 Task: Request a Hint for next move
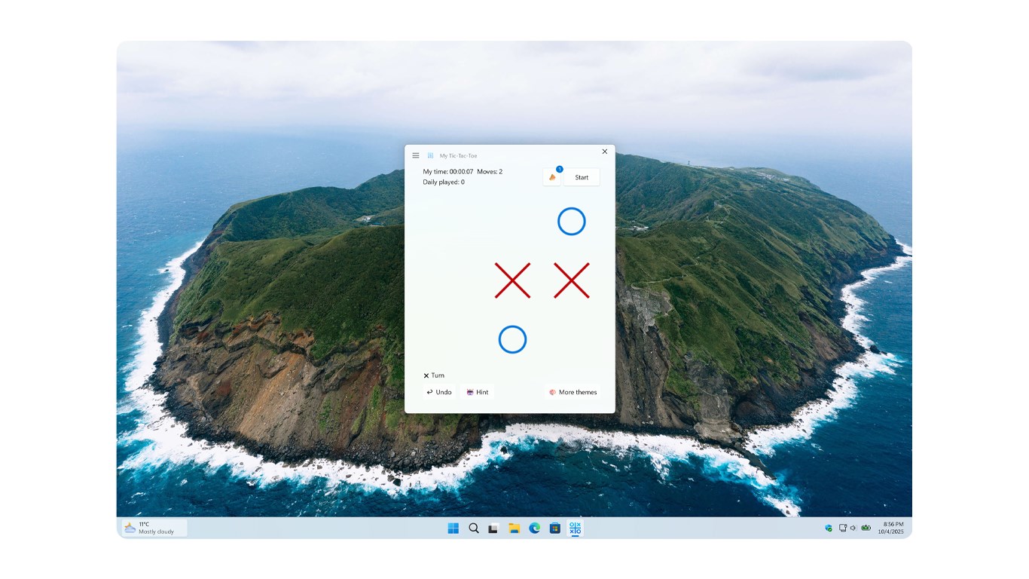point(478,392)
